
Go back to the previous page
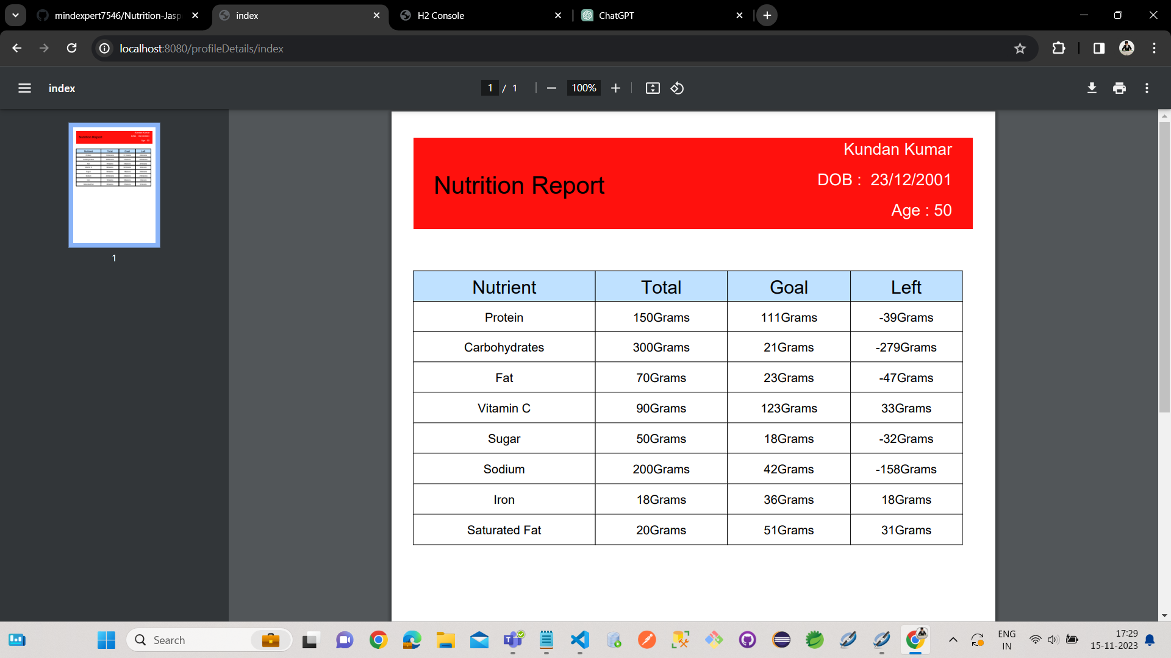coord(16,48)
